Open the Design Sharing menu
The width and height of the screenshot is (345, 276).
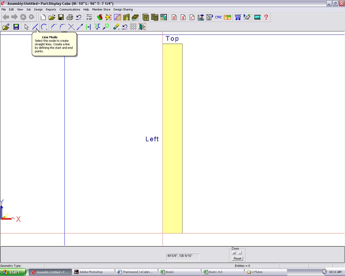123,9
